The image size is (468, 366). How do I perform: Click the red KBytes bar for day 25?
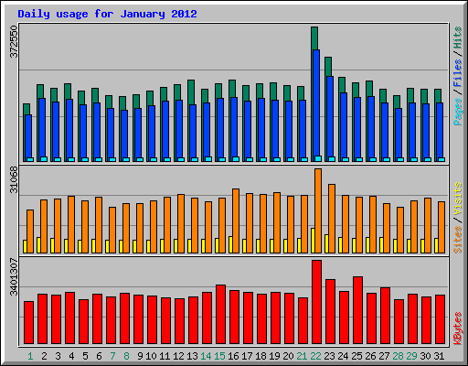357,310
